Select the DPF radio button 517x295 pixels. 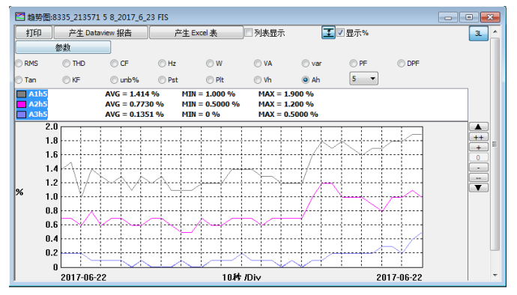pyautogui.click(x=401, y=64)
